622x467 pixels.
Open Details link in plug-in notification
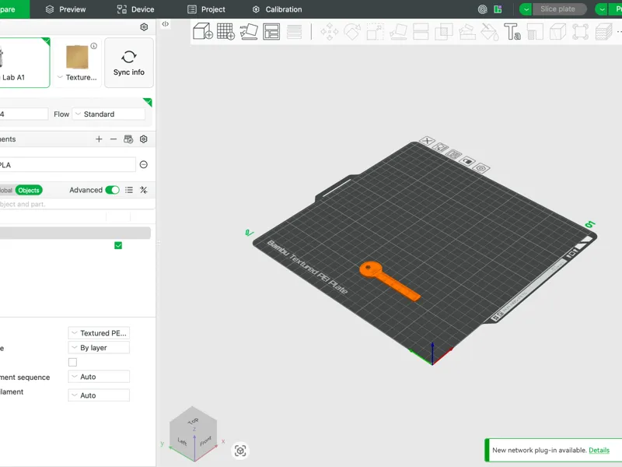click(x=599, y=450)
